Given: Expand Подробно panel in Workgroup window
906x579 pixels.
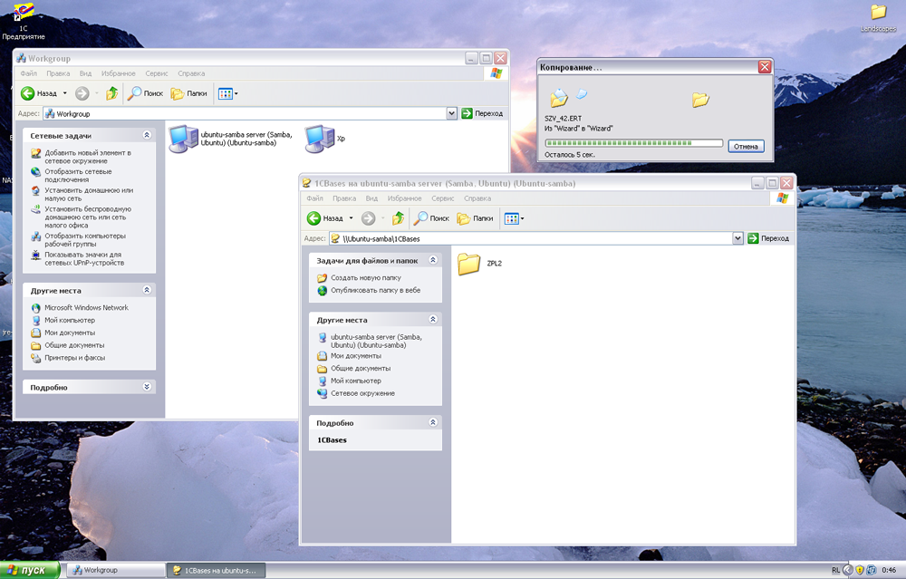Looking at the screenshot, I should 147,387.
